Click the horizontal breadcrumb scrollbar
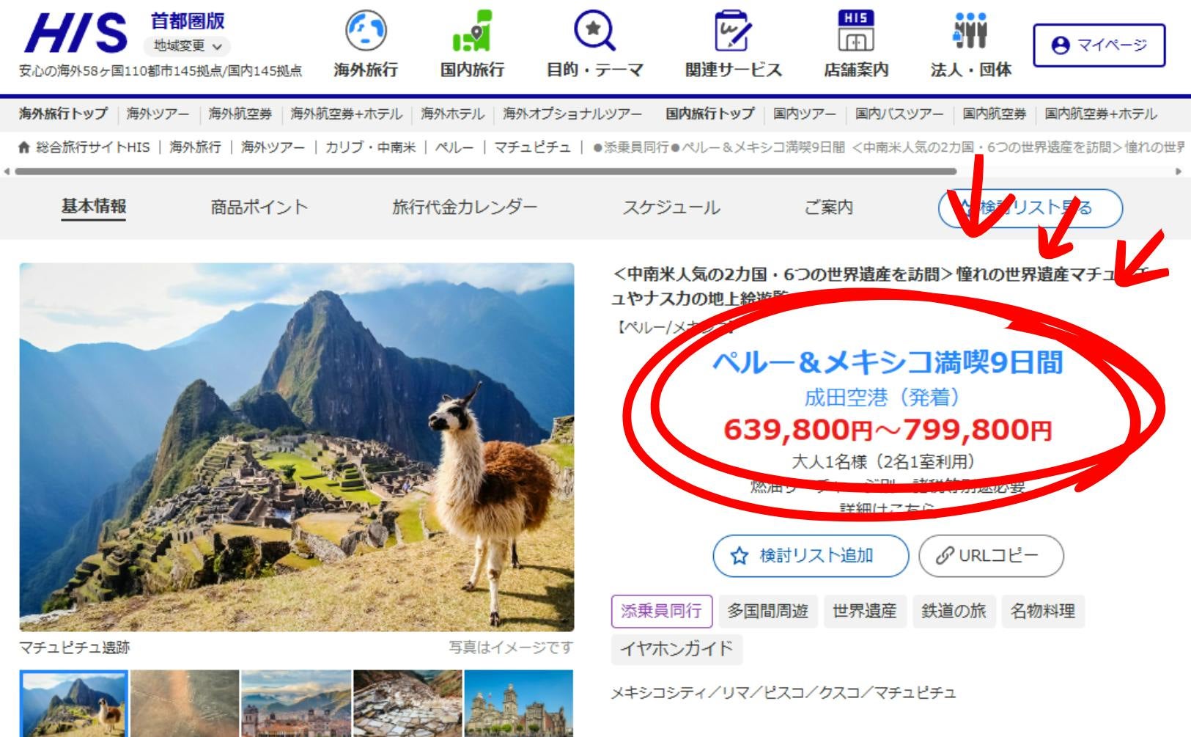This screenshot has height=737, width=1191. tap(485, 172)
